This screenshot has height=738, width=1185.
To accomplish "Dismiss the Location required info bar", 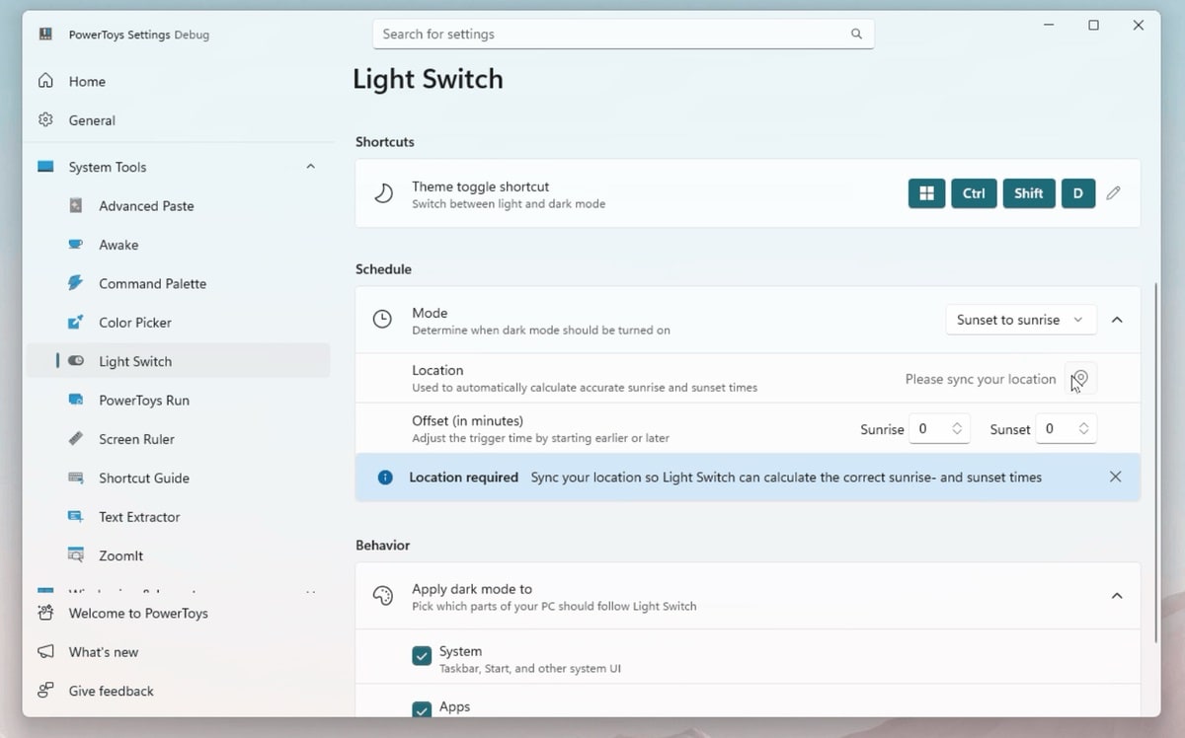I will (1115, 477).
